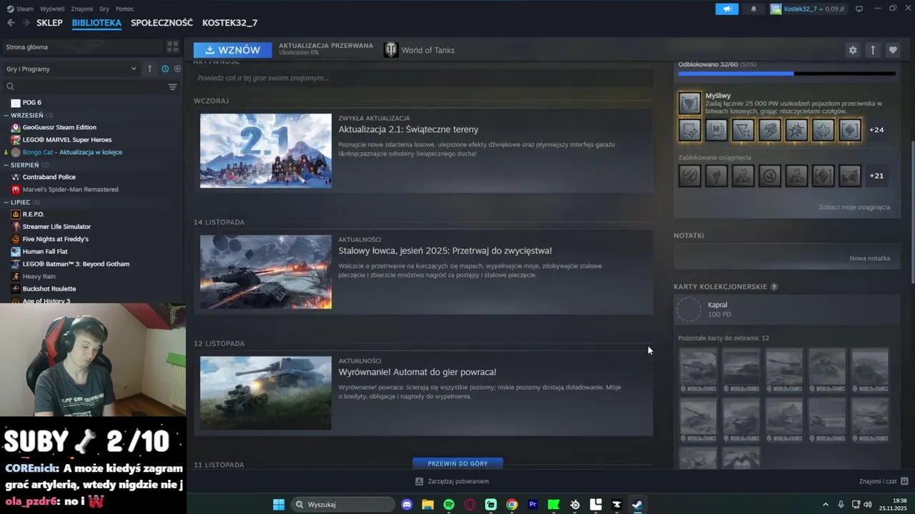Screen dimensions: 915x514
Task: Open the Stalowy łowca news thumbnail
Action: pyautogui.click(x=266, y=272)
